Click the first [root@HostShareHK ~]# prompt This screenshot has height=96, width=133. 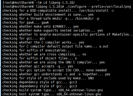point(22,3)
